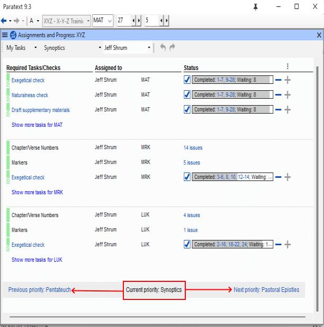Open MRK Exegetical check link

[28, 177]
